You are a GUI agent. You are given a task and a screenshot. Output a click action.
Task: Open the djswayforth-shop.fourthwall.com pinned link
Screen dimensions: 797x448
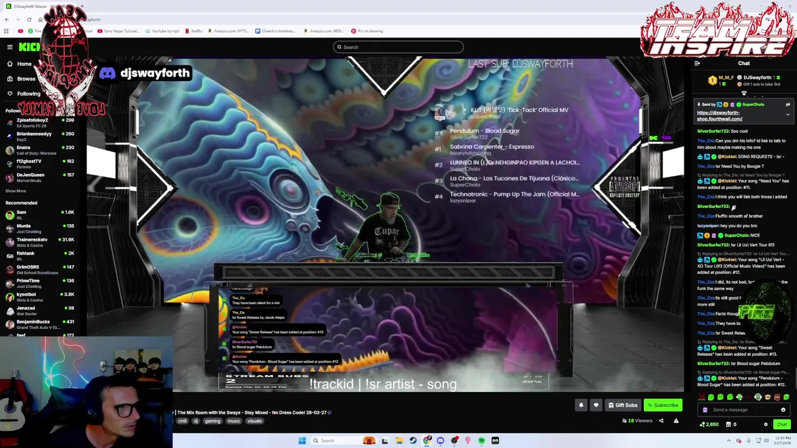pos(719,116)
